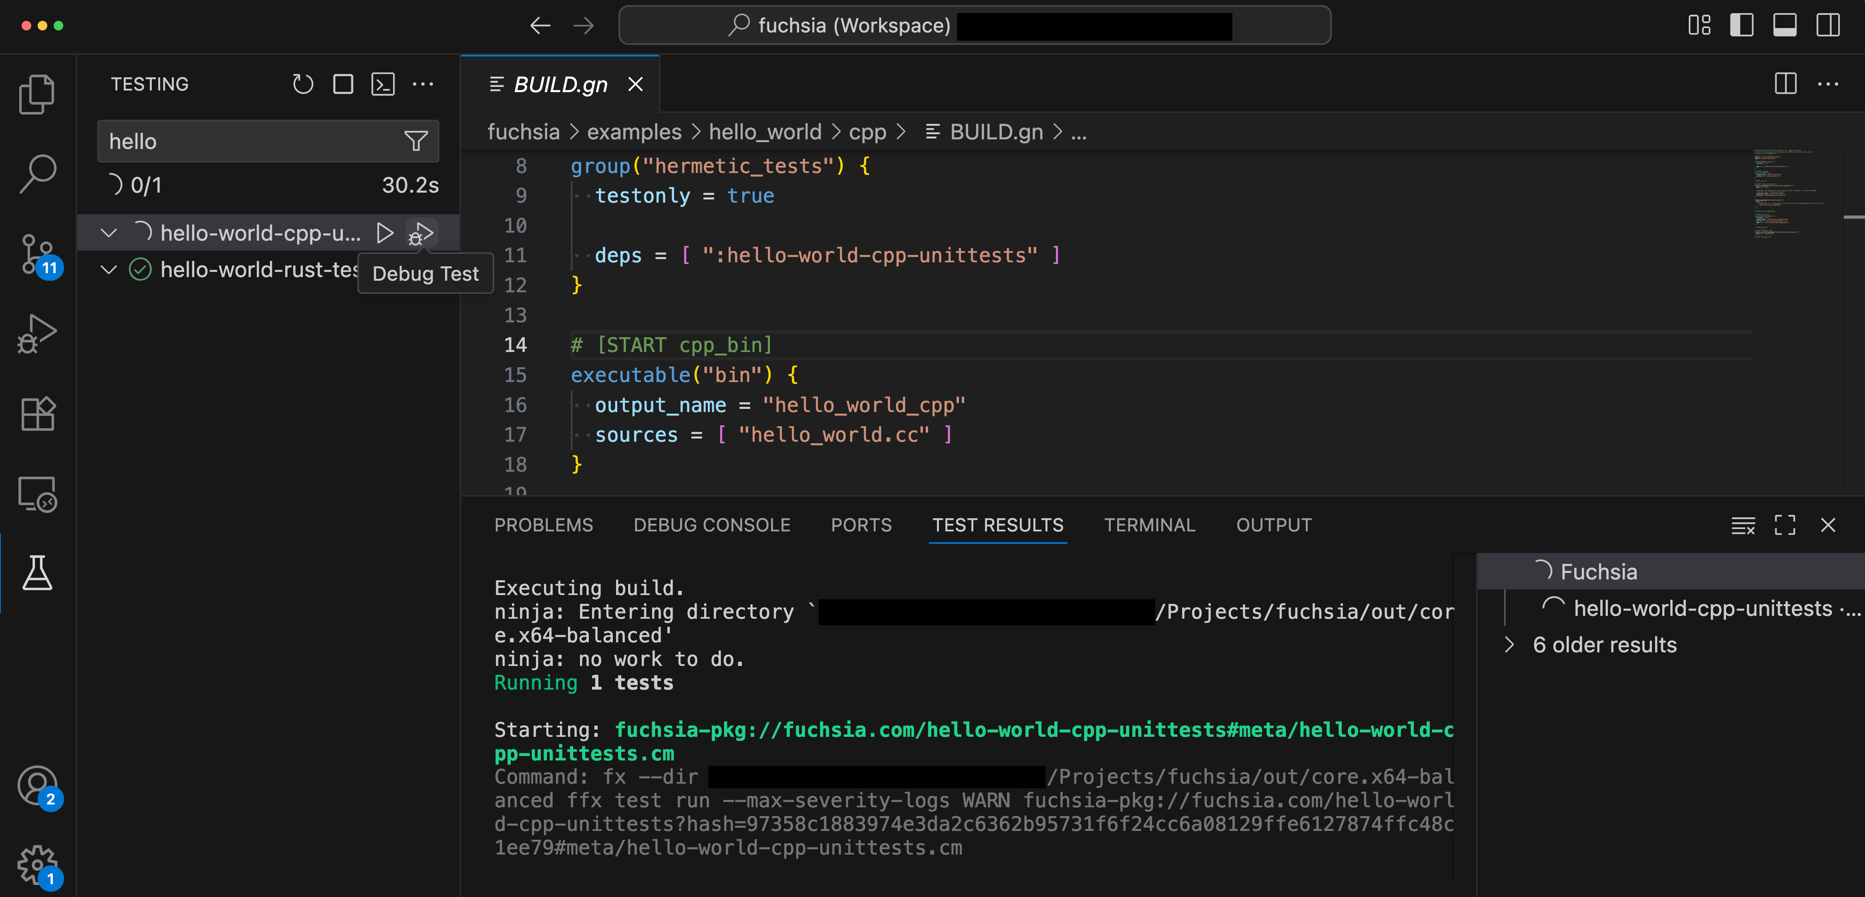Collapse the hello-world-cpp-unittests test item
The image size is (1865, 897).
[109, 232]
